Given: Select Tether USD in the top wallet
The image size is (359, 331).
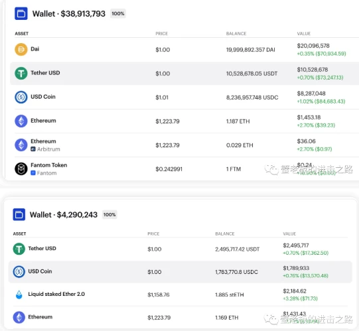Looking at the screenshot, I should [x=45, y=73].
